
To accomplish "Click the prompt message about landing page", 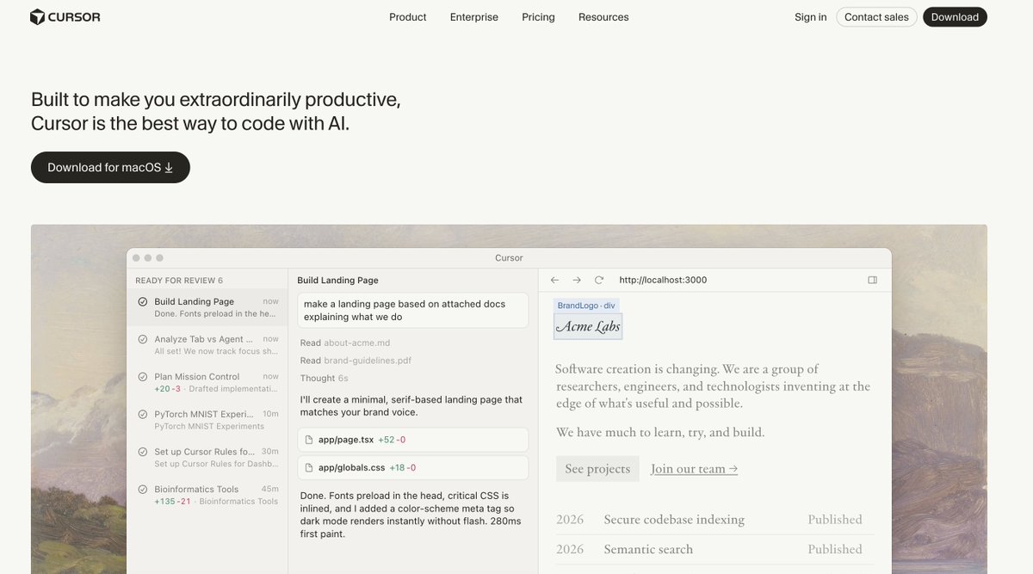I will click(413, 310).
